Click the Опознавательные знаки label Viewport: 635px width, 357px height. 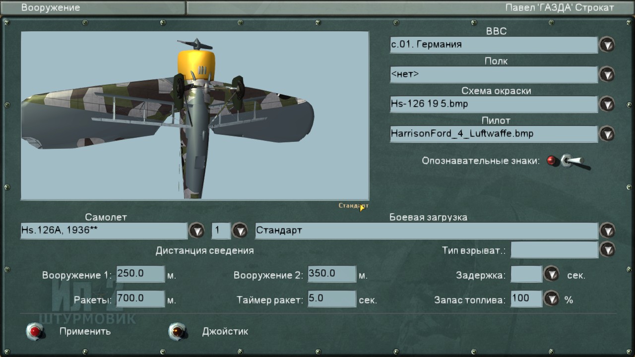(x=481, y=161)
